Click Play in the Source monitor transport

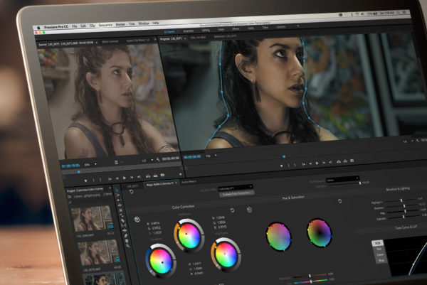pos(124,178)
